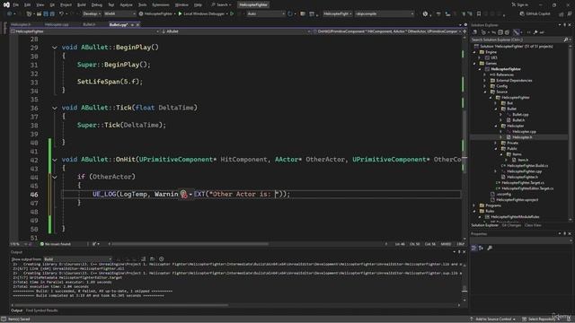This screenshot has height=323, width=575.
Task: Open GitHub Copilot icon in toolbar
Action: (x=522, y=13)
